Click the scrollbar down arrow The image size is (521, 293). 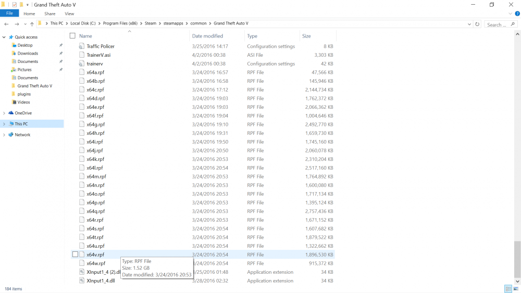517,282
